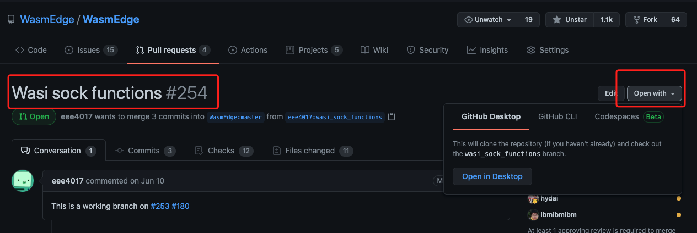
Task: Collapse the Open with dropdown
Action: 655,93
